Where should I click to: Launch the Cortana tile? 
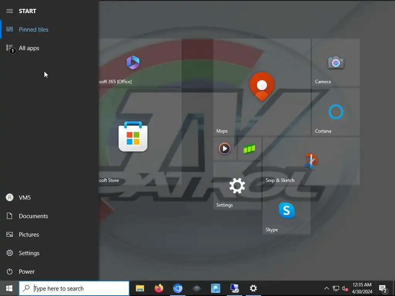coord(336,112)
